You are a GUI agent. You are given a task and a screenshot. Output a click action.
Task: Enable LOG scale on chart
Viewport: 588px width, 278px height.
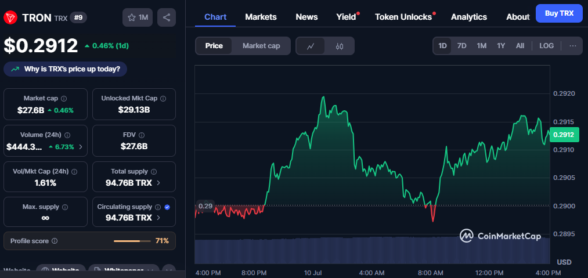546,46
